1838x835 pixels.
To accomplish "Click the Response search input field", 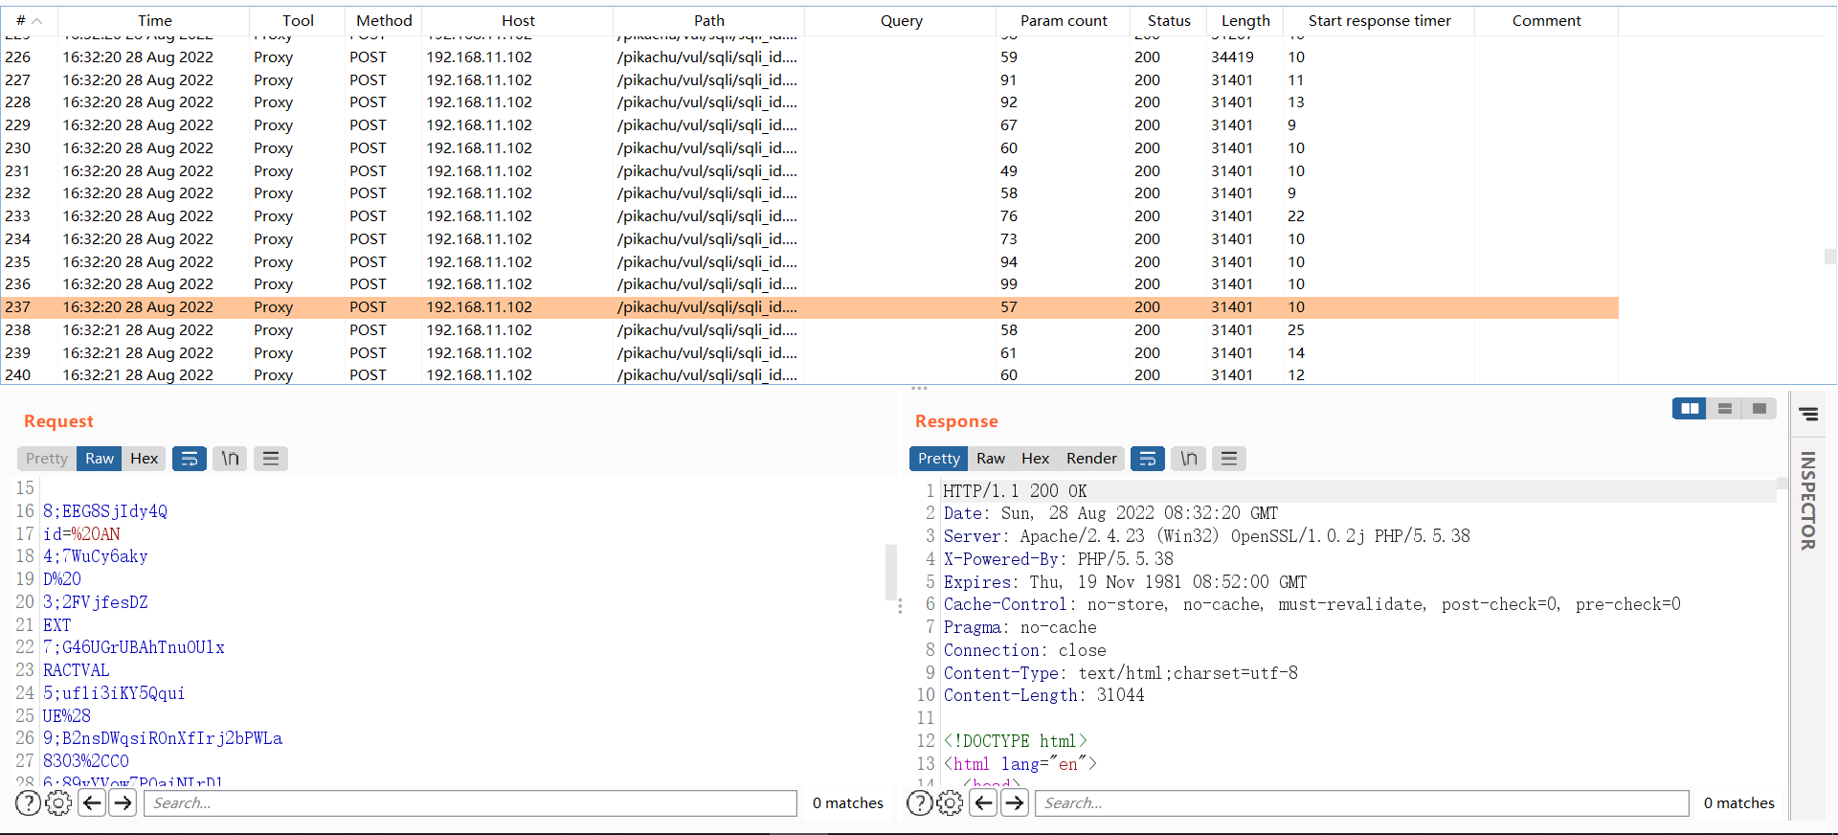I will 1361,803.
